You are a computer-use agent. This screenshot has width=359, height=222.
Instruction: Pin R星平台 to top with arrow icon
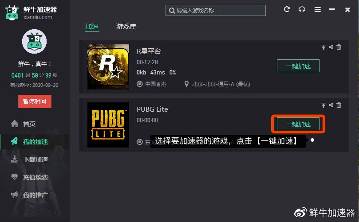(x=323, y=47)
